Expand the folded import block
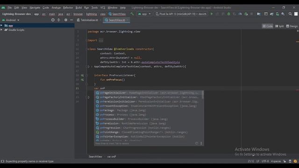This screenshot has width=299, height=168. pyautogui.click(x=101, y=40)
